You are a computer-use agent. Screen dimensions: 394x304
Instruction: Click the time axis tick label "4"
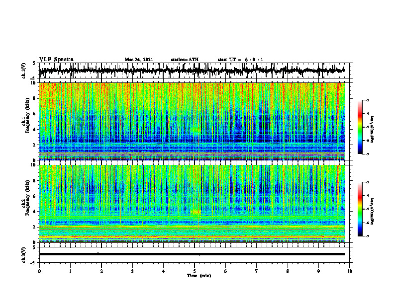pos(163,271)
